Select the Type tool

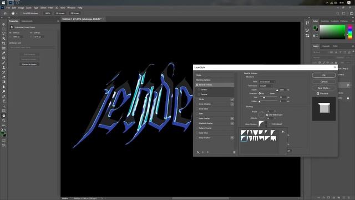pos(4,101)
